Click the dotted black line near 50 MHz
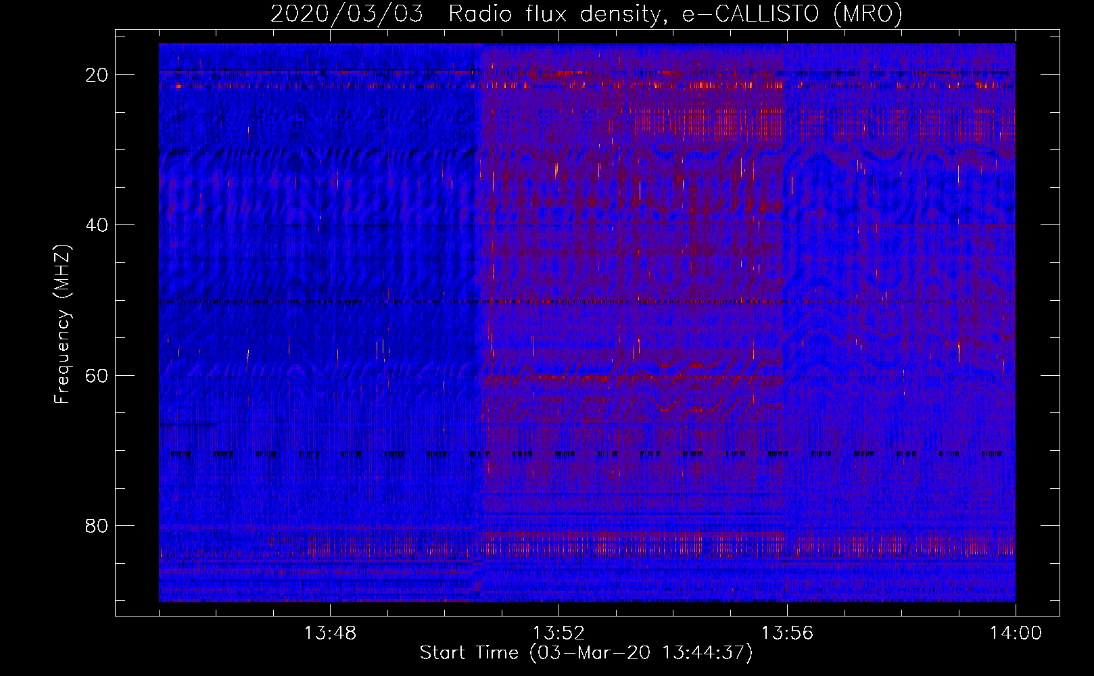Viewport: 1094px width, 676px height. pyautogui.click(x=587, y=301)
